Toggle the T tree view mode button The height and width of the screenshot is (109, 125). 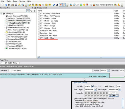pyautogui.click(x=28, y=11)
